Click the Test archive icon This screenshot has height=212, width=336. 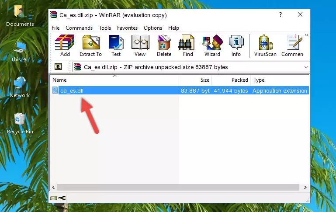(x=116, y=45)
